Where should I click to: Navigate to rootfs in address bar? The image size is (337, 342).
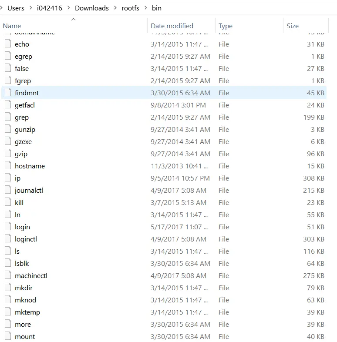click(x=130, y=8)
